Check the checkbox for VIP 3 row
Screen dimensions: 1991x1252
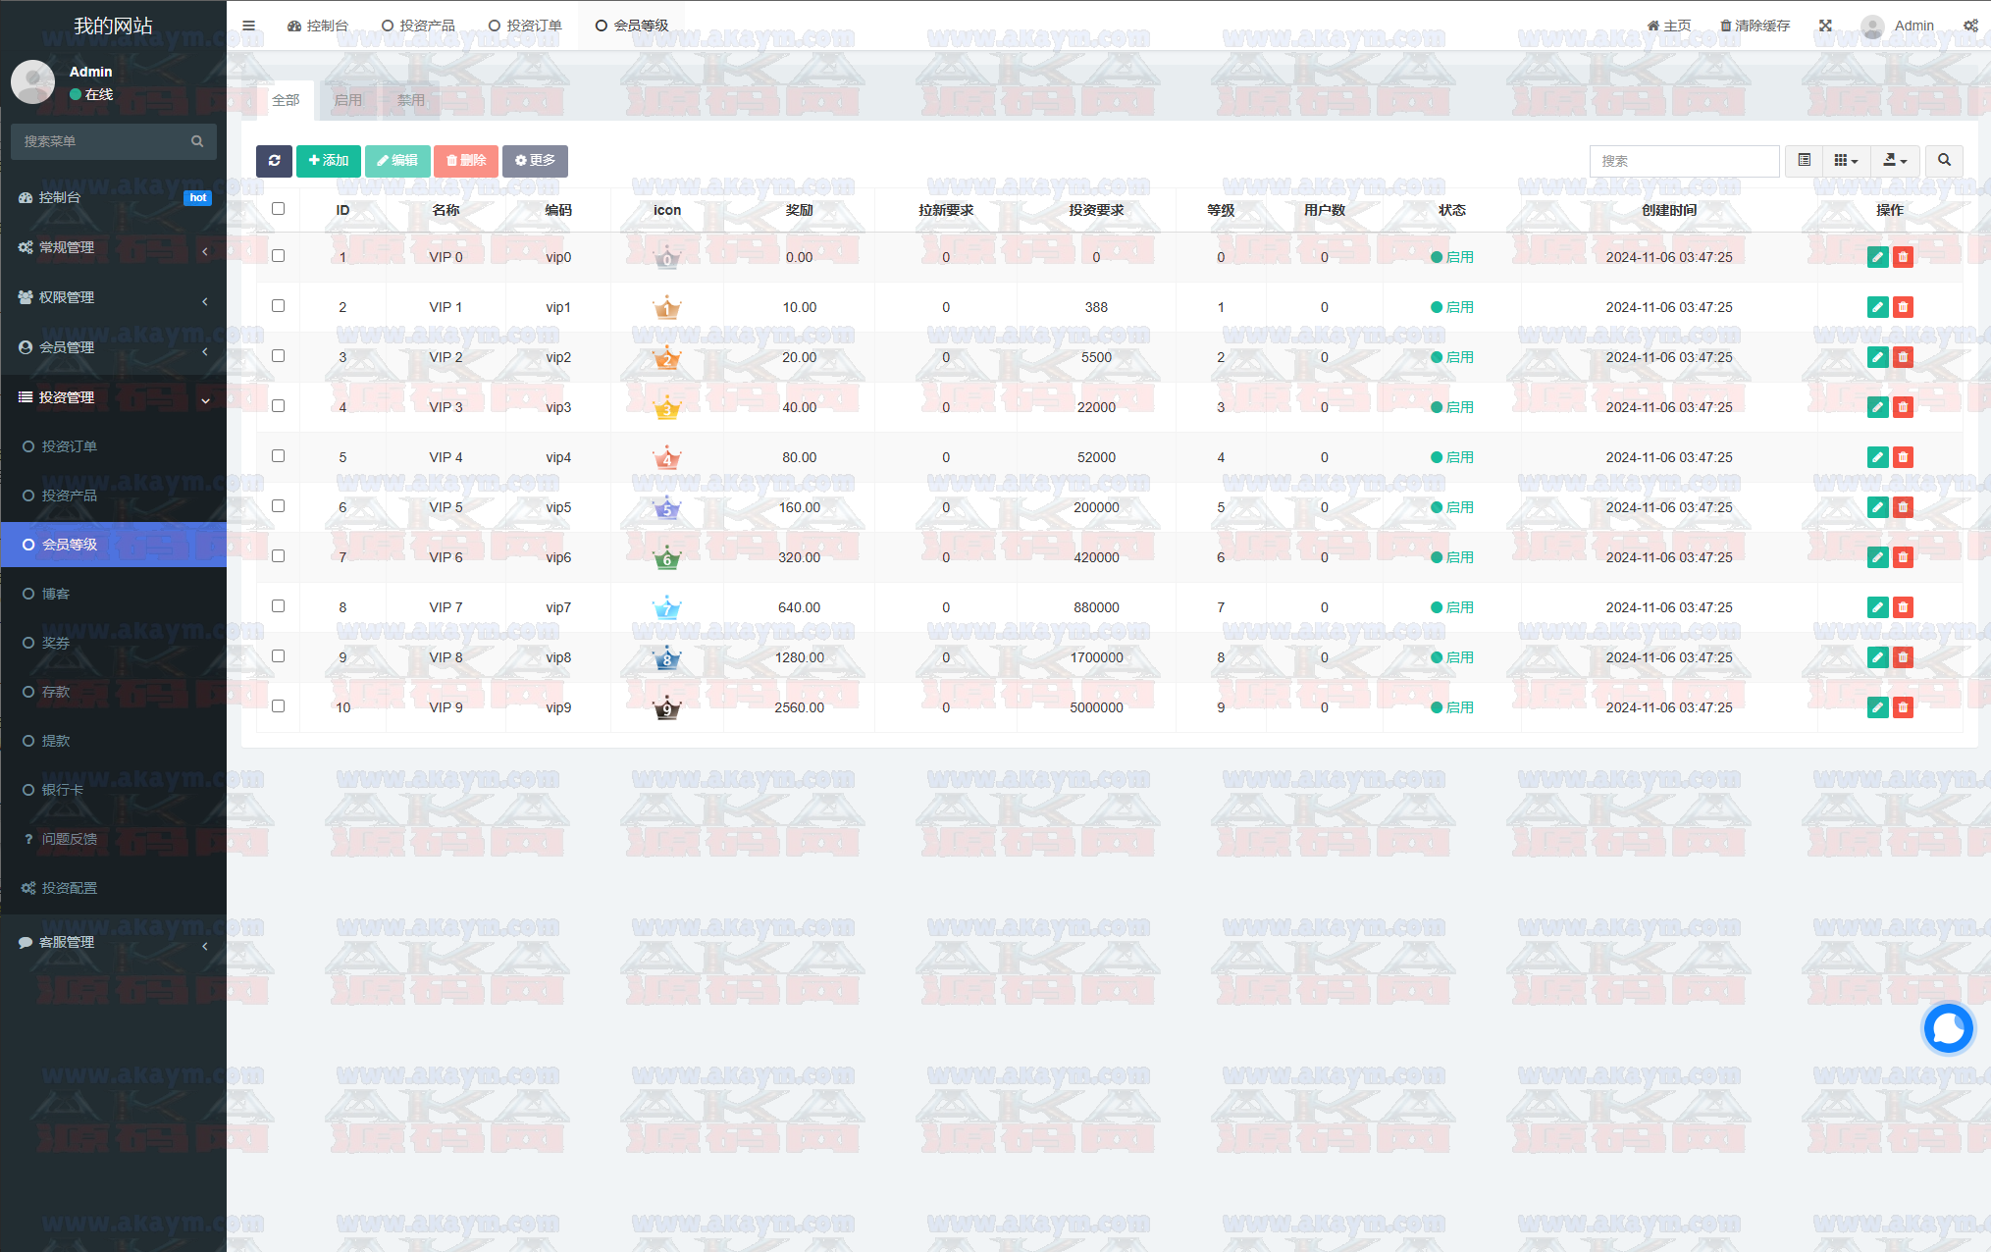(279, 406)
